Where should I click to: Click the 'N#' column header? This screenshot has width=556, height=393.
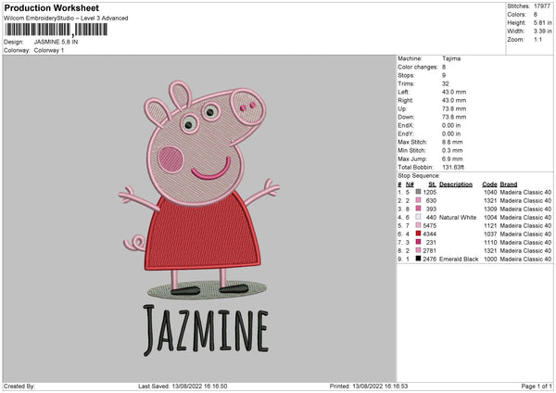410,184
